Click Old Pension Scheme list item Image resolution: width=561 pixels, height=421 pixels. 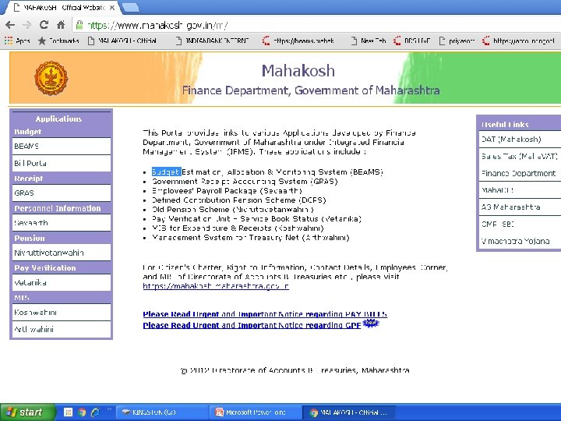232,209
